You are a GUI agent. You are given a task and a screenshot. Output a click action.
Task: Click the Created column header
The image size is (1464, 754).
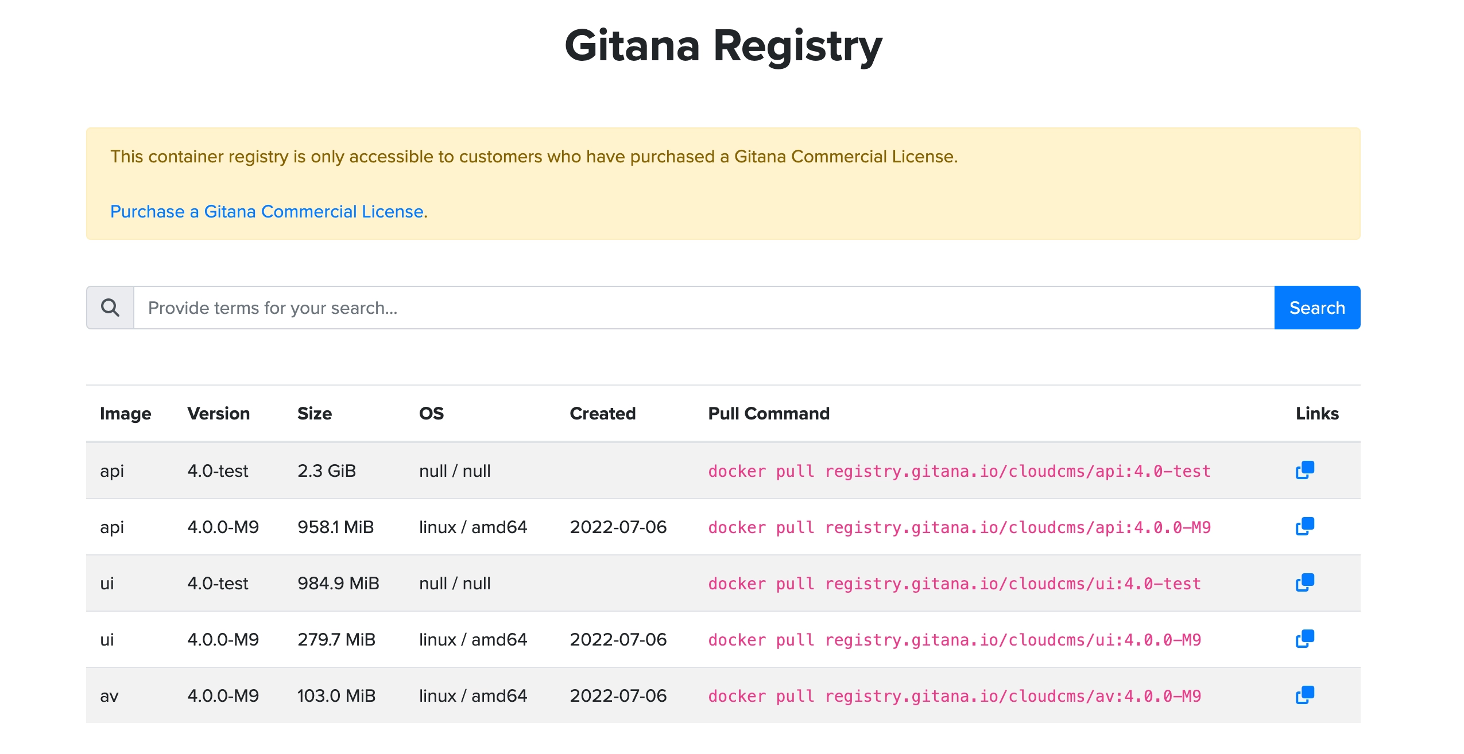tap(602, 414)
